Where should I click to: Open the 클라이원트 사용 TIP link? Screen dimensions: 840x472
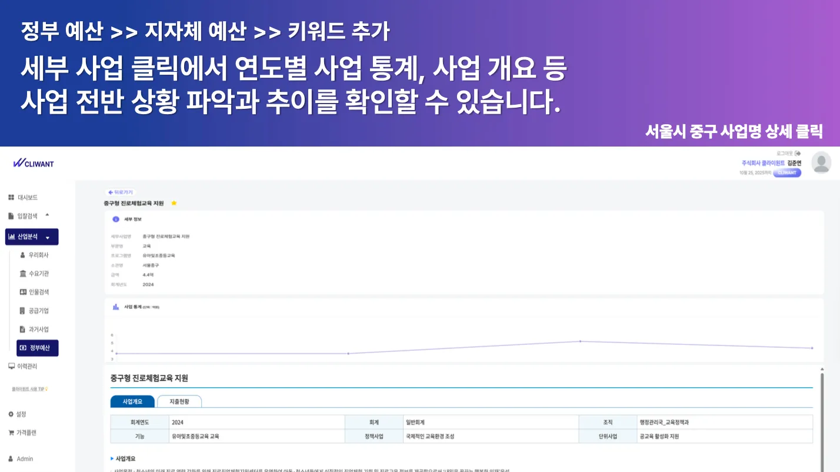30,389
